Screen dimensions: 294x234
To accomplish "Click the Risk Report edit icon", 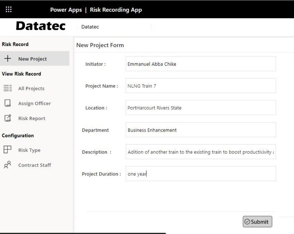I will (8, 118).
